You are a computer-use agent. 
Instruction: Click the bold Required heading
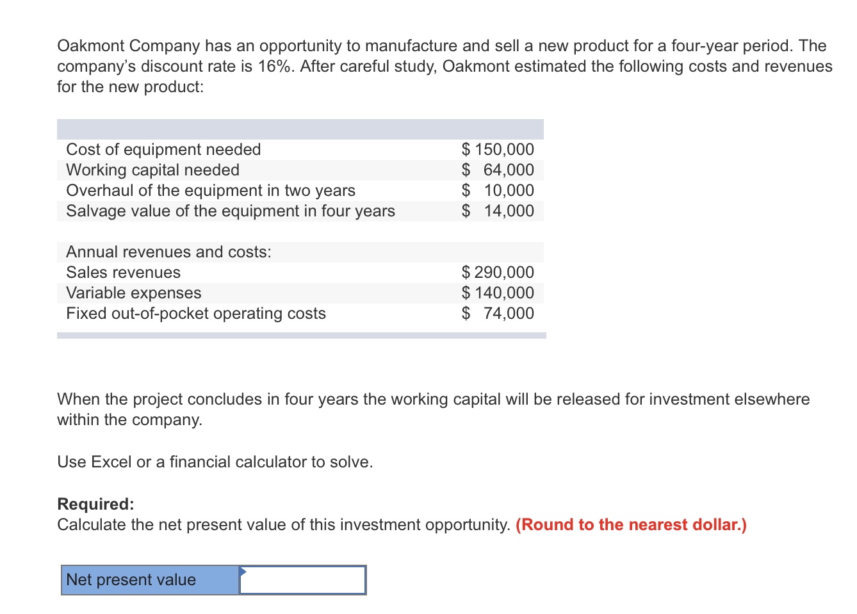(95, 504)
